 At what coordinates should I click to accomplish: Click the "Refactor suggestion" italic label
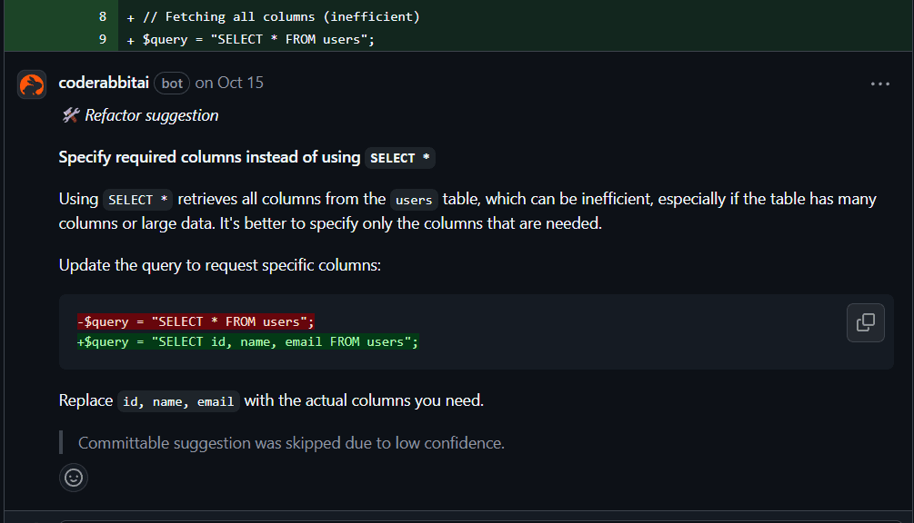(152, 115)
